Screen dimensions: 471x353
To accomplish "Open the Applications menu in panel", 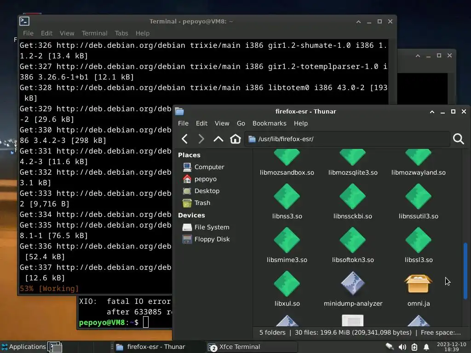I will tap(24, 347).
